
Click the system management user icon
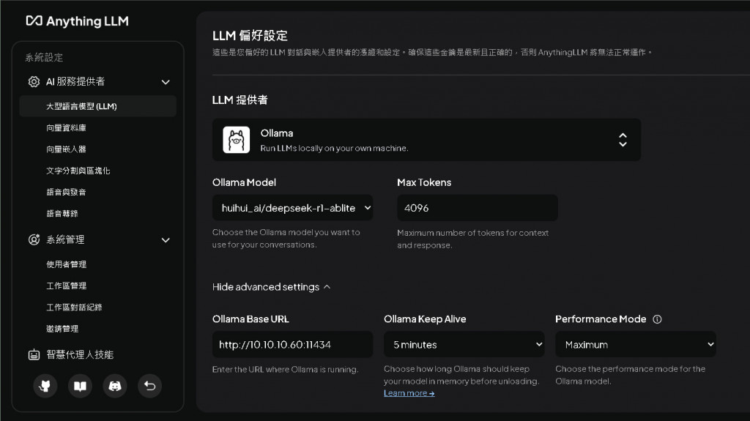click(34, 239)
